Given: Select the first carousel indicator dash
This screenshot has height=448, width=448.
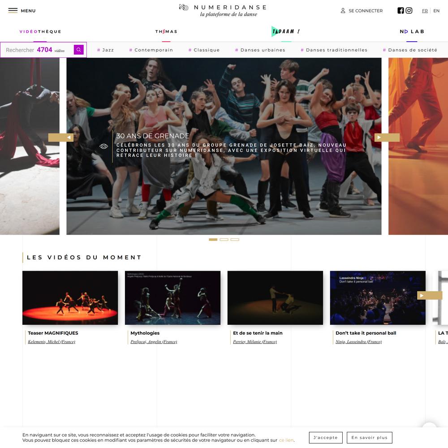Looking at the screenshot, I should pos(213,239).
